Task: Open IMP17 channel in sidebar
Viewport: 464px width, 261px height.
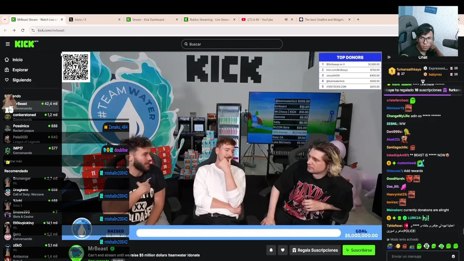Action: pyautogui.click(x=31, y=150)
